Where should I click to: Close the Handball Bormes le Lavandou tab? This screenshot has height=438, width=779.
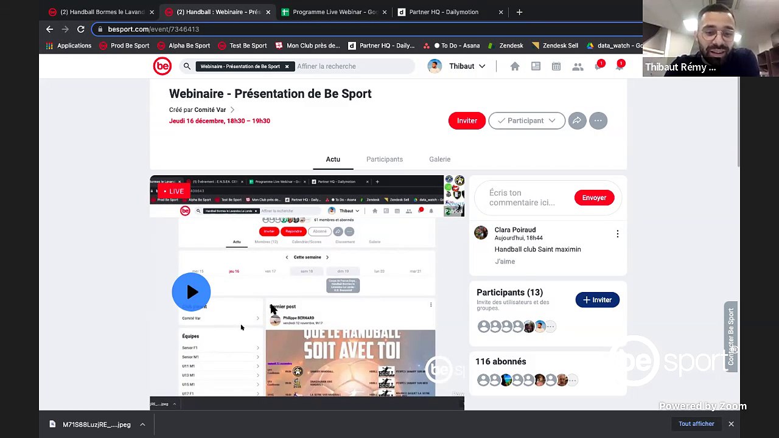pos(152,12)
